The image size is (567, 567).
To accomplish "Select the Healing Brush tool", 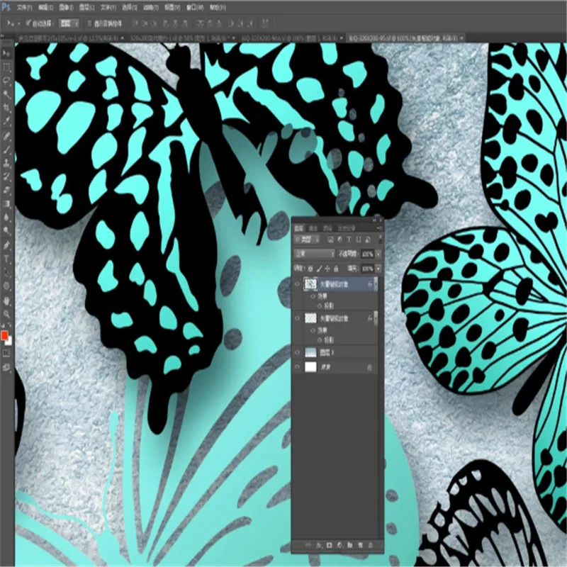I will coord(6,136).
